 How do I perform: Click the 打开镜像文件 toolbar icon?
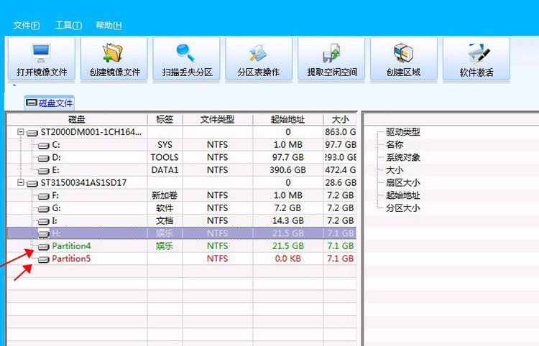click(42, 53)
